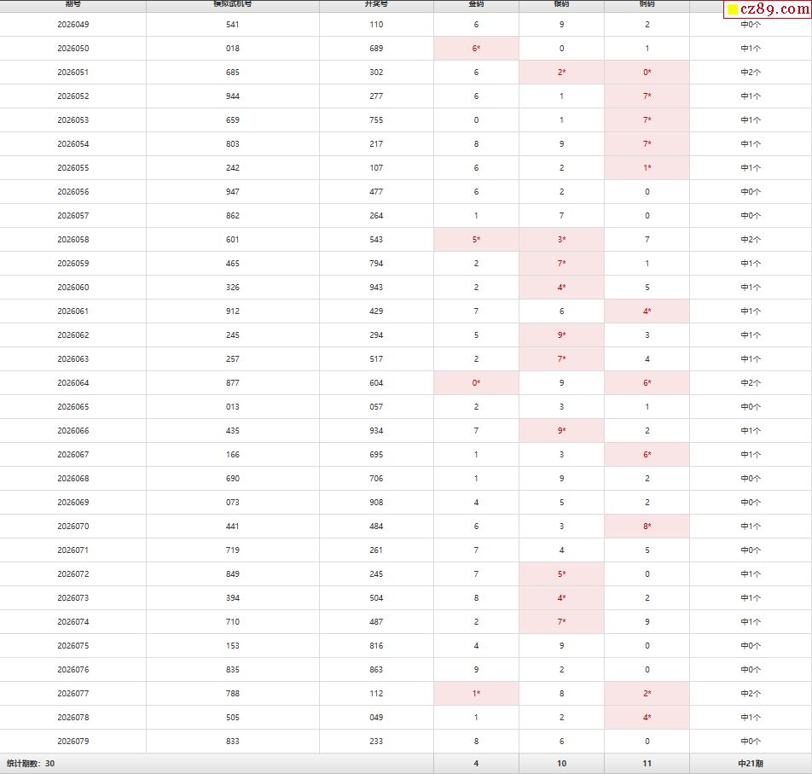The width and height of the screenshot is (812, 774).
Task: Click the highlighted 5* cell in row 2026058
Action: coord(476,239)
